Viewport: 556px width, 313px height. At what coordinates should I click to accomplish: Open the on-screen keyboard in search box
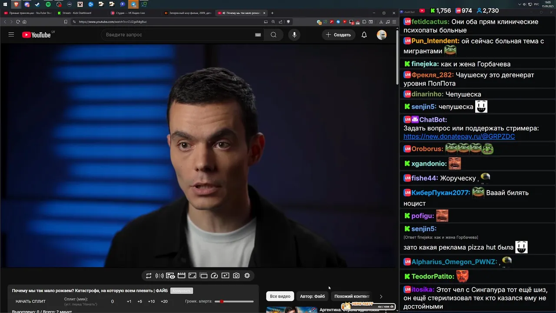click(x=258, y=35)
